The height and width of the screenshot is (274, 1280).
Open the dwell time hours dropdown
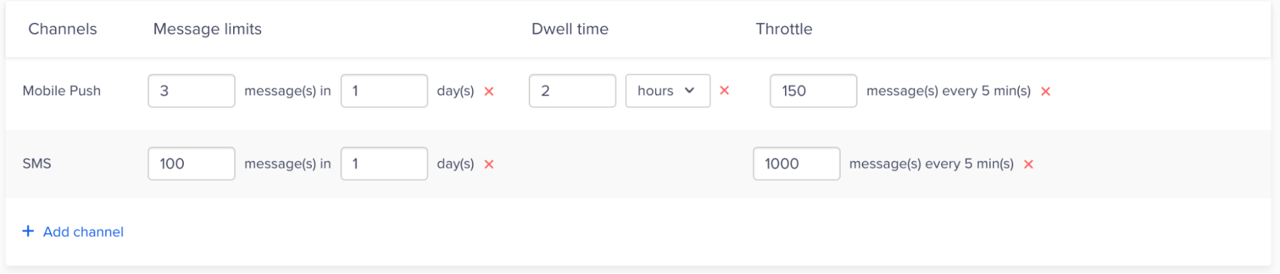[x=667, y=91]
